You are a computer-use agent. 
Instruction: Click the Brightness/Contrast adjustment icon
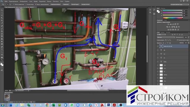[x=168, y=24]
